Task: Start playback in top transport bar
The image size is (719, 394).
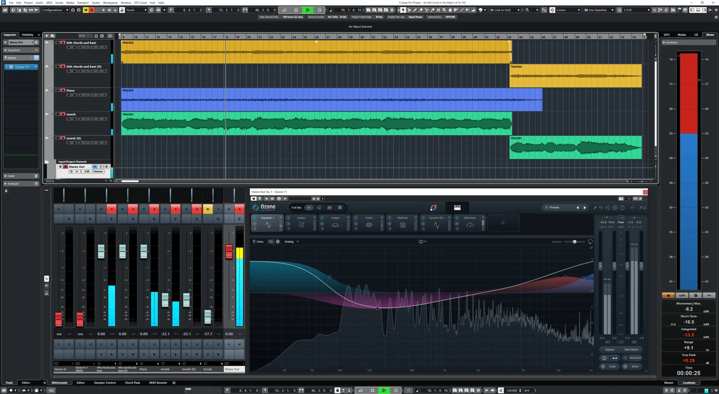Action: (308, 10)
